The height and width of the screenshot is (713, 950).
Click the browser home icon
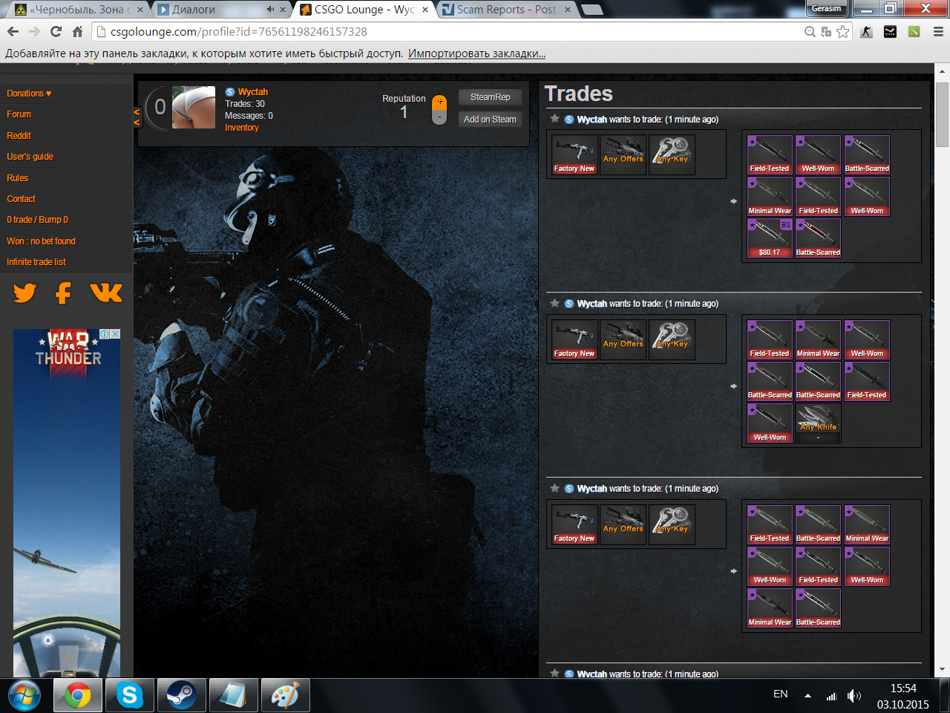coord(77,32)
